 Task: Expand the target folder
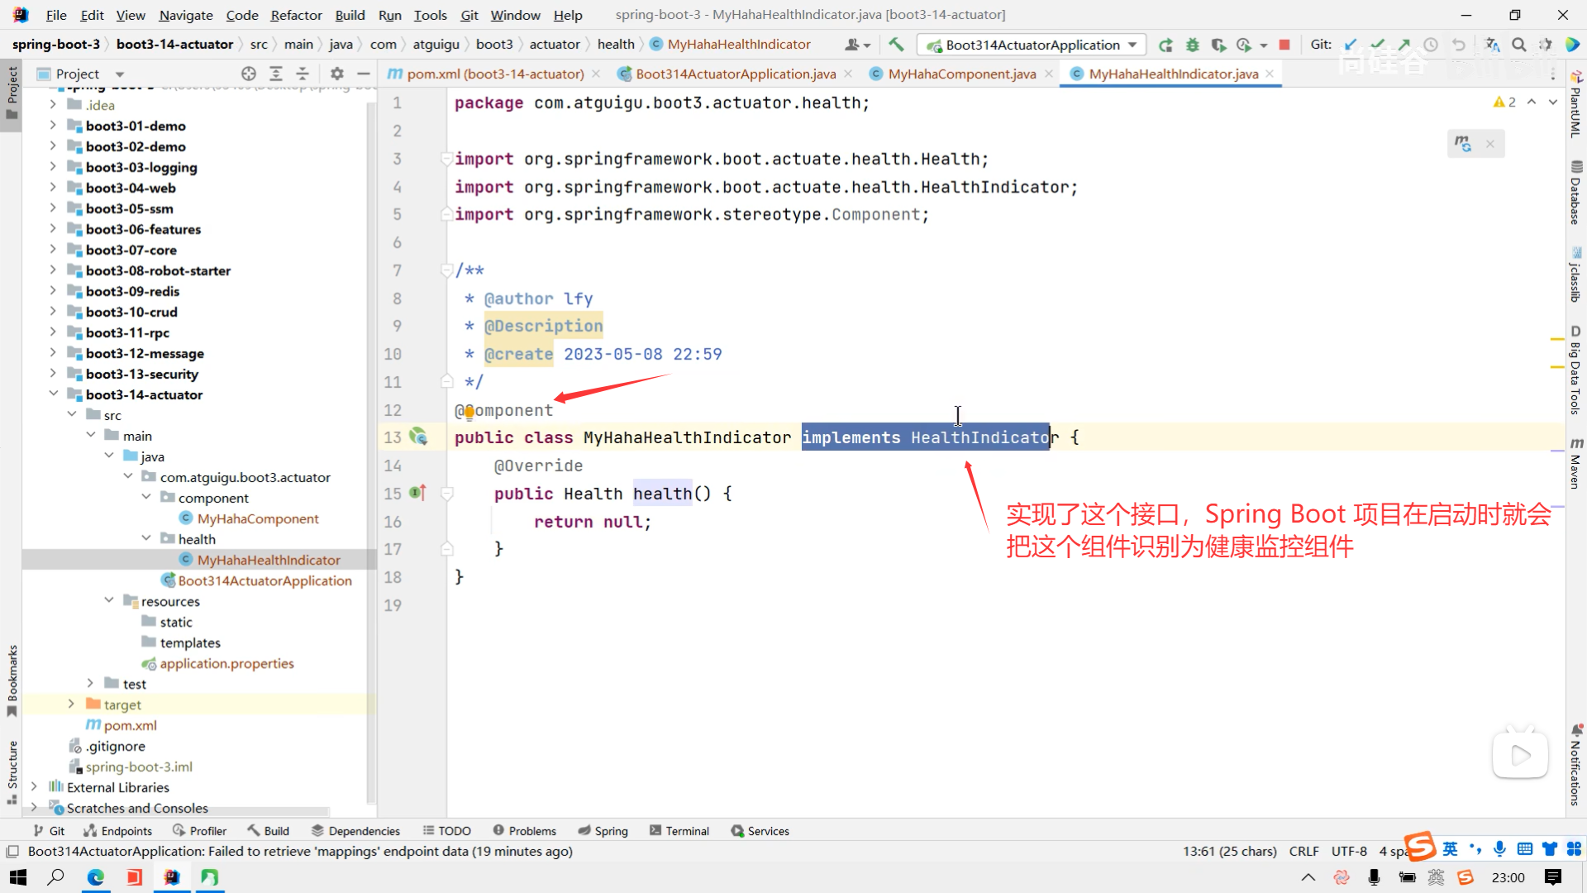point(71,704)
